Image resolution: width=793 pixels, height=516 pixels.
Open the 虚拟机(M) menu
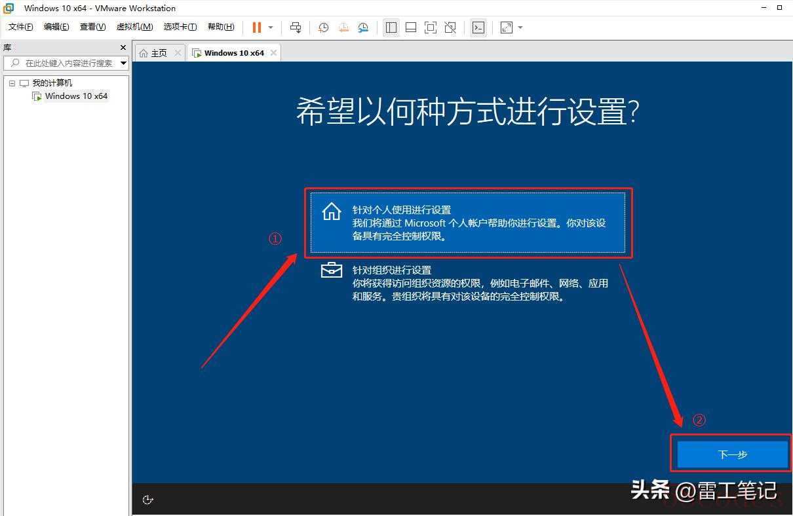(134, 27)
